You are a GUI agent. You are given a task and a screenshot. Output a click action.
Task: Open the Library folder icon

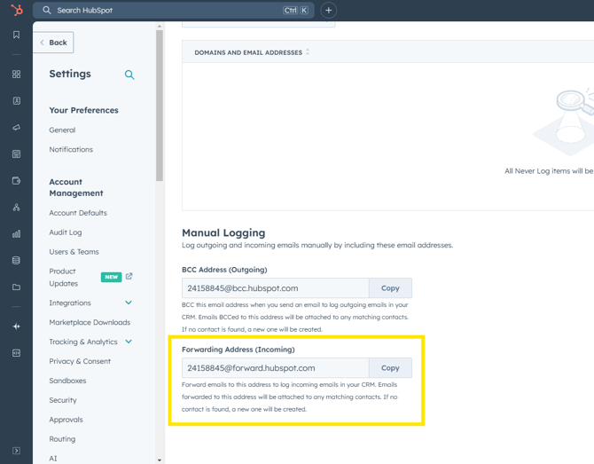pyautogui.click(x=16, y=287)
